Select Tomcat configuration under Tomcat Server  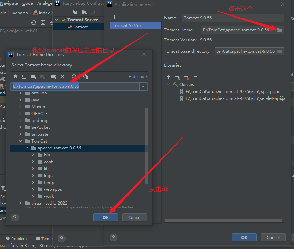pos(78,27)
